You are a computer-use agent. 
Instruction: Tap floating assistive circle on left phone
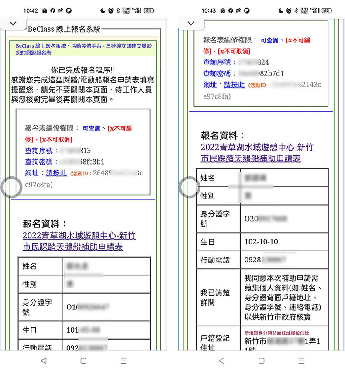[11, 187]
